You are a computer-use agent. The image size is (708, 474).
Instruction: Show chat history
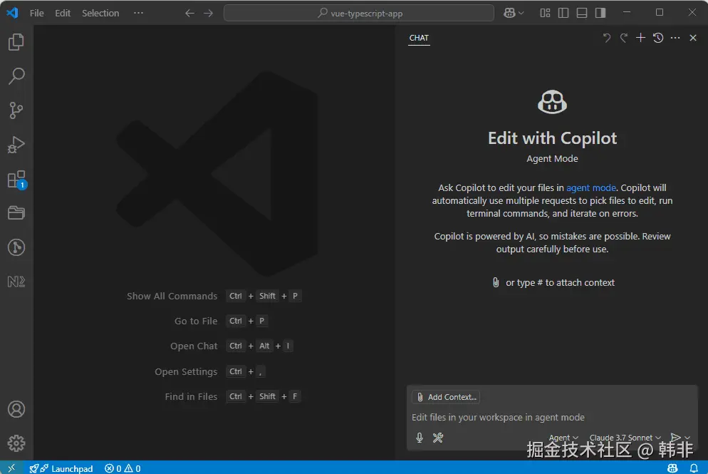658,38
